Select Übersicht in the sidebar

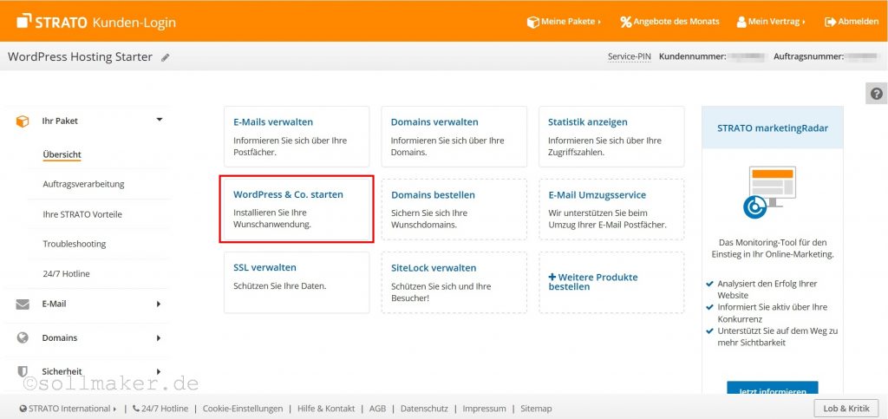tap(62, 154)
